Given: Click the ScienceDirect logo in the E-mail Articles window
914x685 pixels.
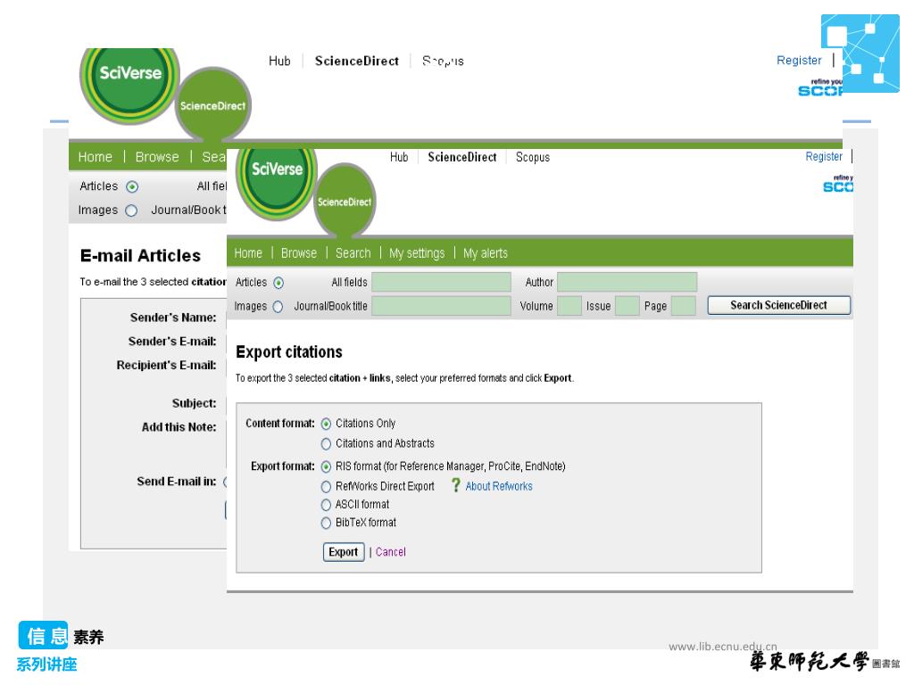Looking at the screenshot, I should coord(212,105).
